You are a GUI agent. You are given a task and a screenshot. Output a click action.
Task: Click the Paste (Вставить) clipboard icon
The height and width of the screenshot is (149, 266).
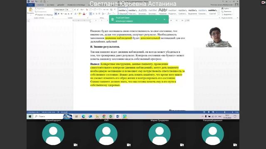30,10
